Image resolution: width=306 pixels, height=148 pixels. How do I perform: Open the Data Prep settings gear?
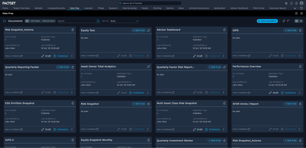[x=302, y=13]
